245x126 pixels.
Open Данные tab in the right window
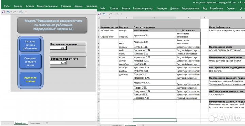click(174, 9)
